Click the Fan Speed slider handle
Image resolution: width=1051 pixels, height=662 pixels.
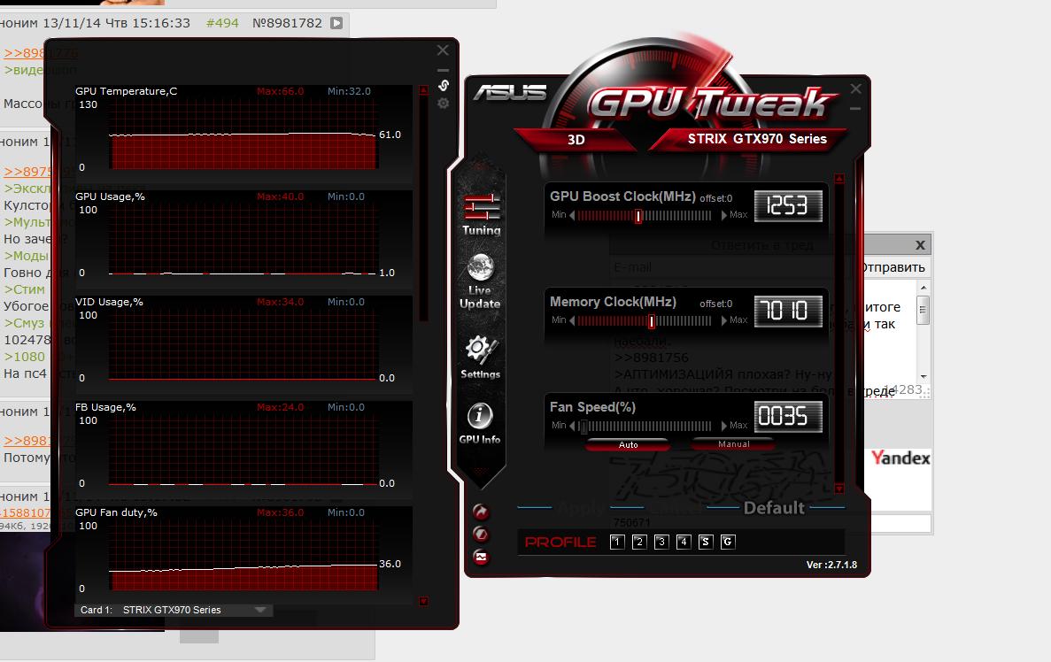[x=583, y=427]
